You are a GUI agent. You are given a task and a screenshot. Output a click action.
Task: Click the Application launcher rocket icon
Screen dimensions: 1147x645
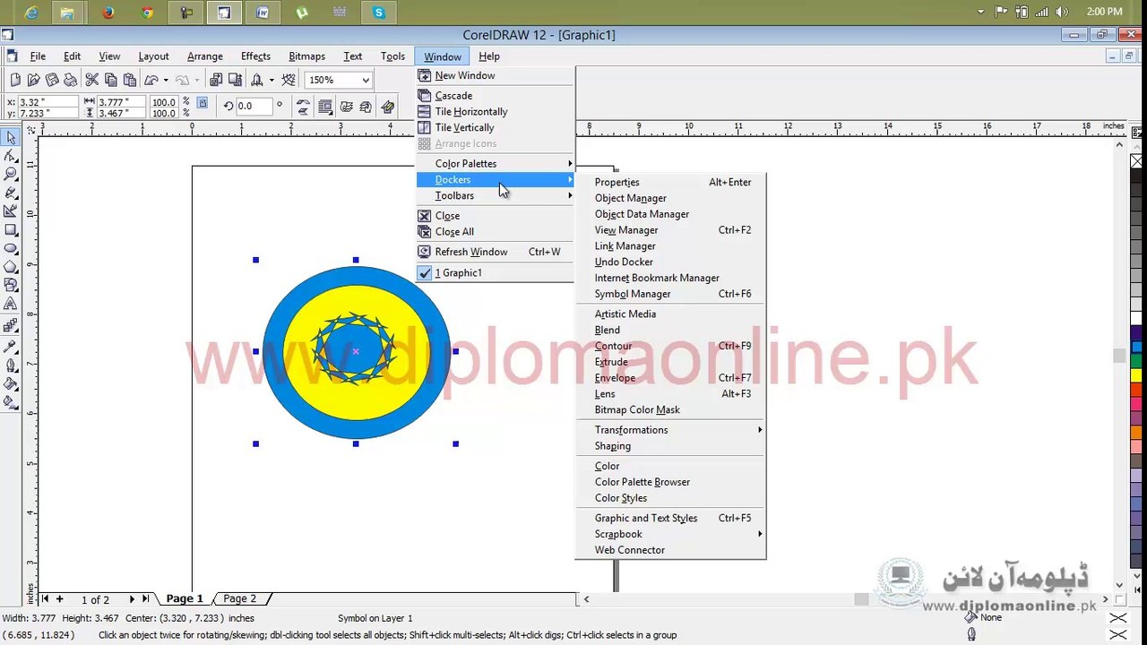(257, 80)
